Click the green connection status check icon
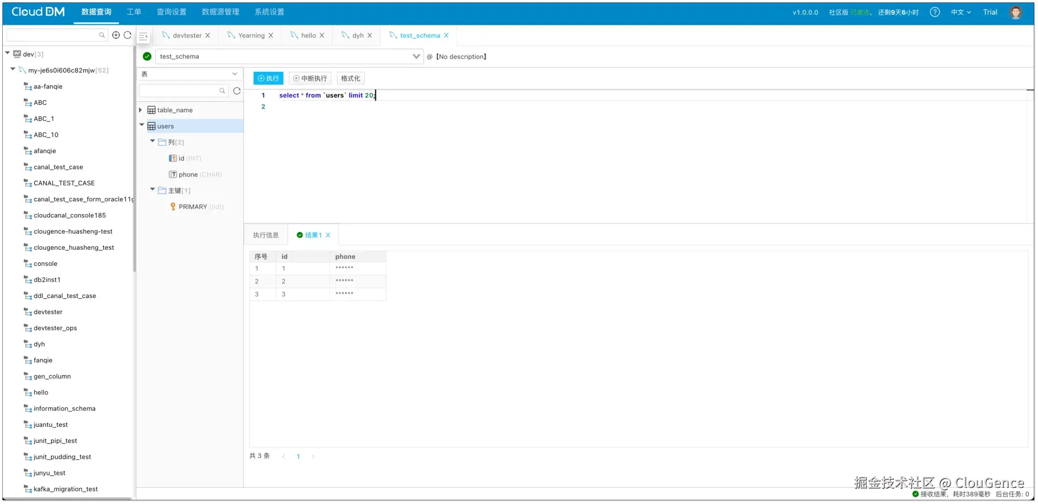This screenshot has height=504, width=1038. [147, 56]
